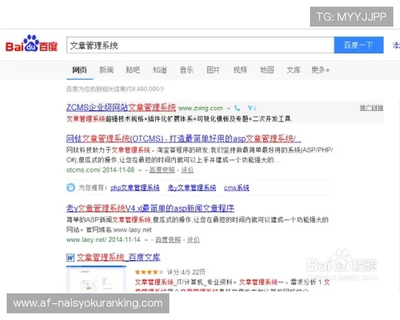Click the suggested search php文章管理系统
400x320 pixels.
[135, 188]
